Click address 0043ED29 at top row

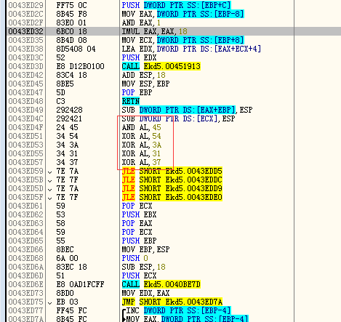click(25, 5)
